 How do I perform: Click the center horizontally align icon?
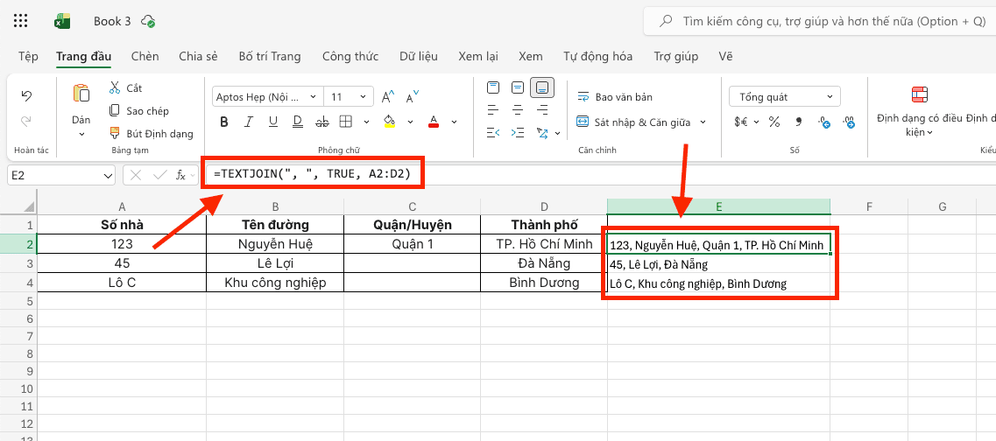coord(519,109)
